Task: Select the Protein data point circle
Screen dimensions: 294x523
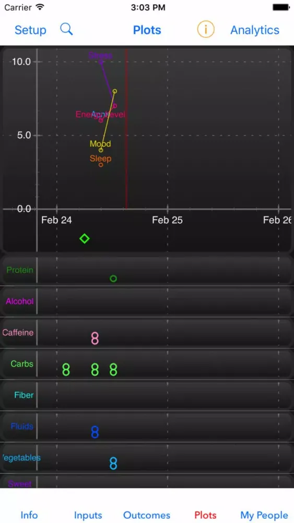Action: coord(113,279)
